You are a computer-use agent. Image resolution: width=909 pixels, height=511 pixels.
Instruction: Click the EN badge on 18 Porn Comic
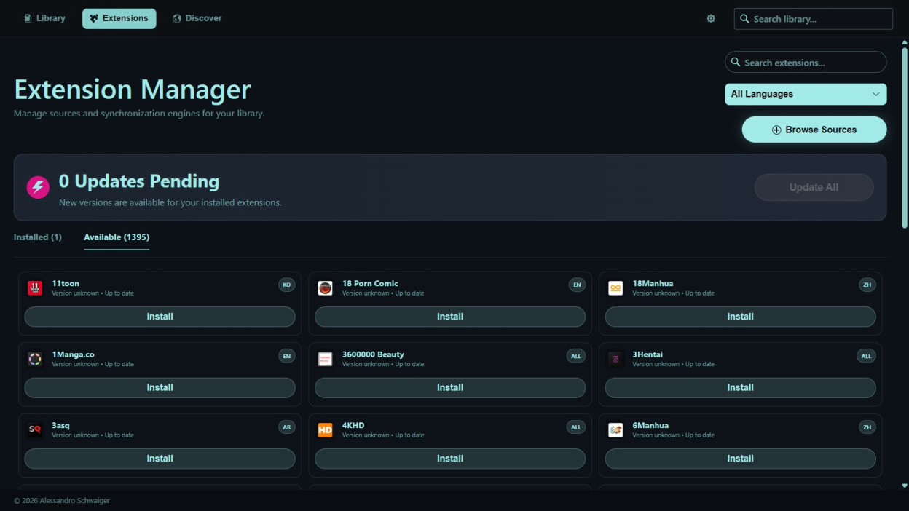tap(577, 285)
